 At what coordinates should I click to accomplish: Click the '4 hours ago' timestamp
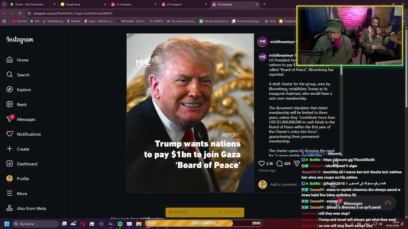pyautogui.click(x=267, y=170)
